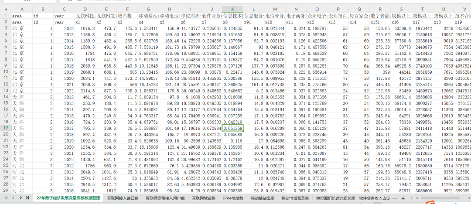Switch to the 互联网接入端口数 sheet tab

[123, 198]
